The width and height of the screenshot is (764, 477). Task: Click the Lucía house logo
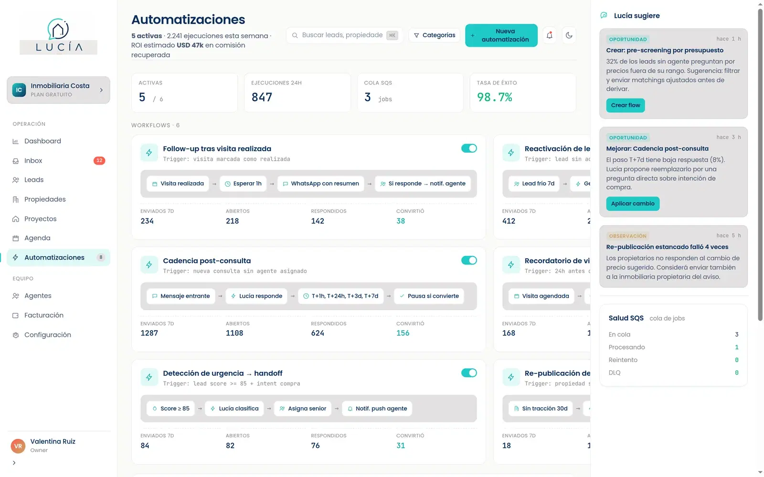(x=58, y=36)
